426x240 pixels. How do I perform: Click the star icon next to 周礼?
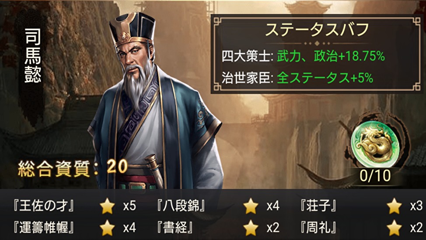coord(394,228)
